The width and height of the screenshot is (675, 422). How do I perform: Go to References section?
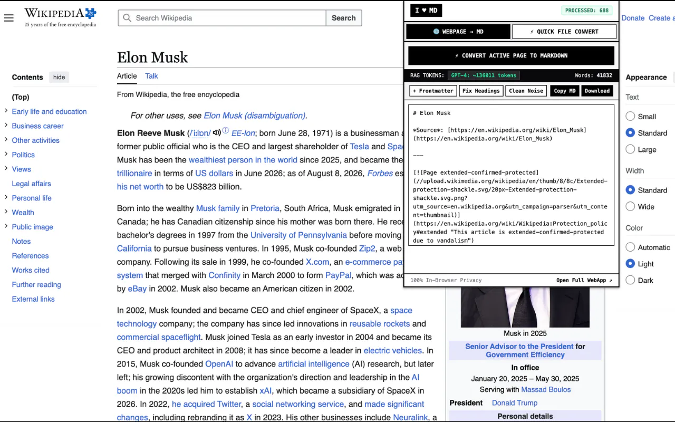pyautogui.click(x=31, y=256)
